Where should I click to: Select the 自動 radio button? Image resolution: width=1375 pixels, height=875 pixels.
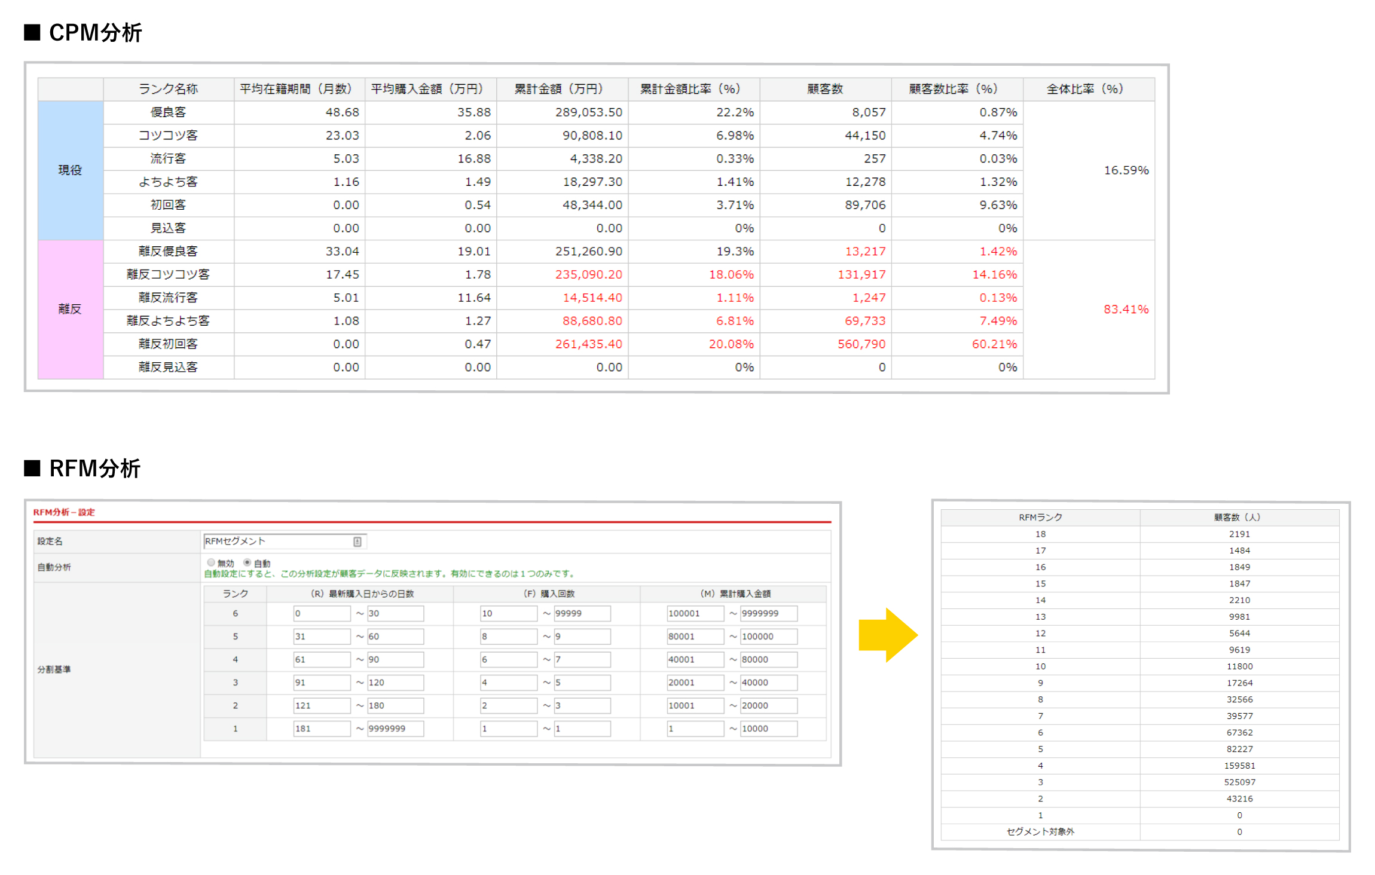point(247,562)
